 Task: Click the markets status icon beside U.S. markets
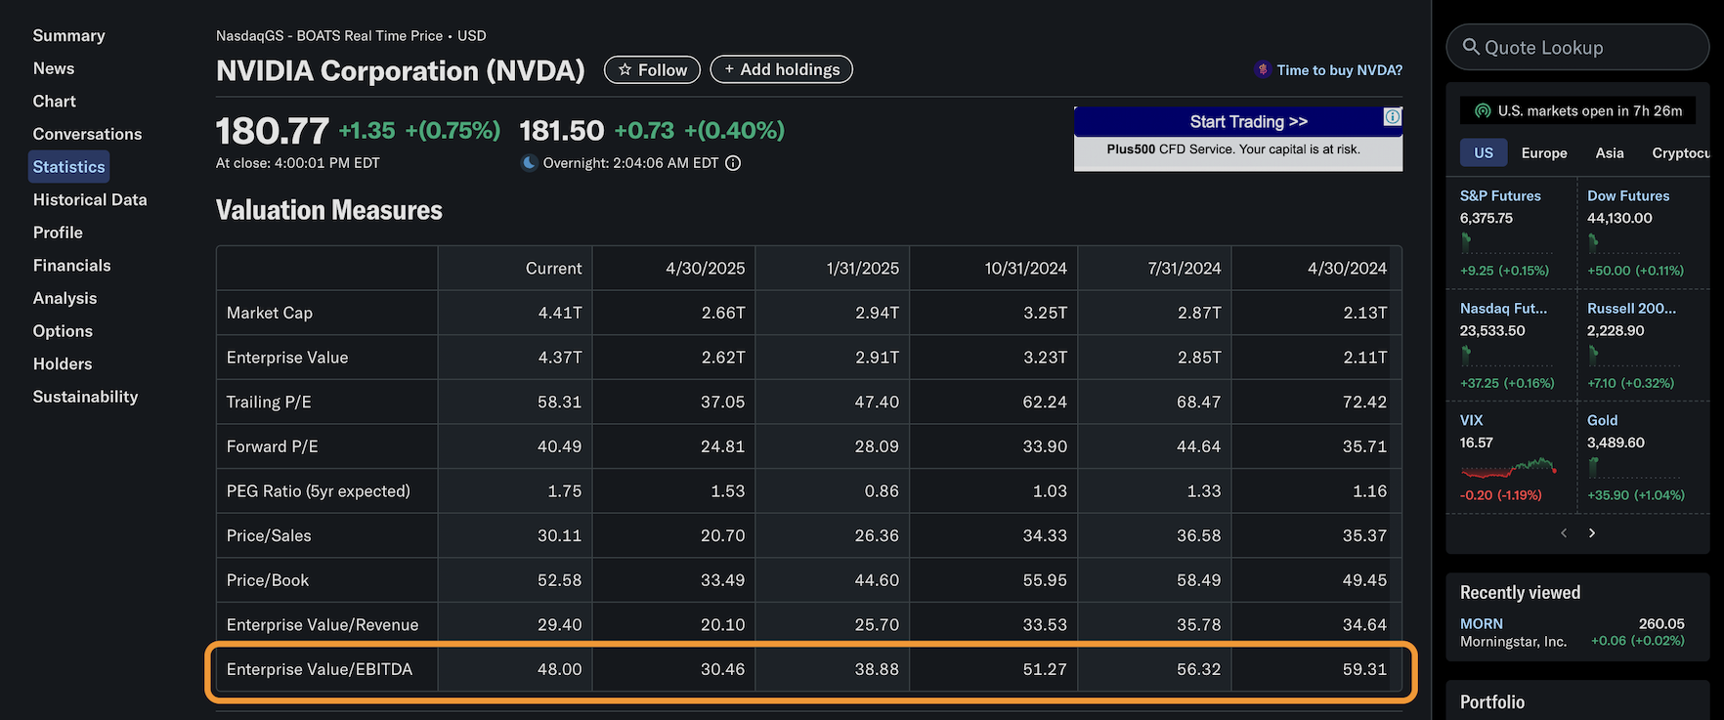[x=1483, y=111]
